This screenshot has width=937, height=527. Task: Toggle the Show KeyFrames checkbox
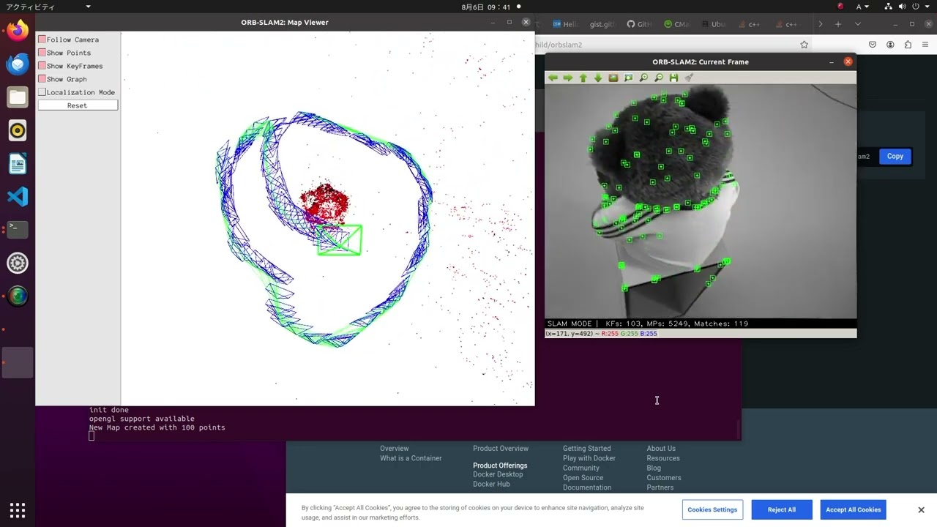[42, 66]
